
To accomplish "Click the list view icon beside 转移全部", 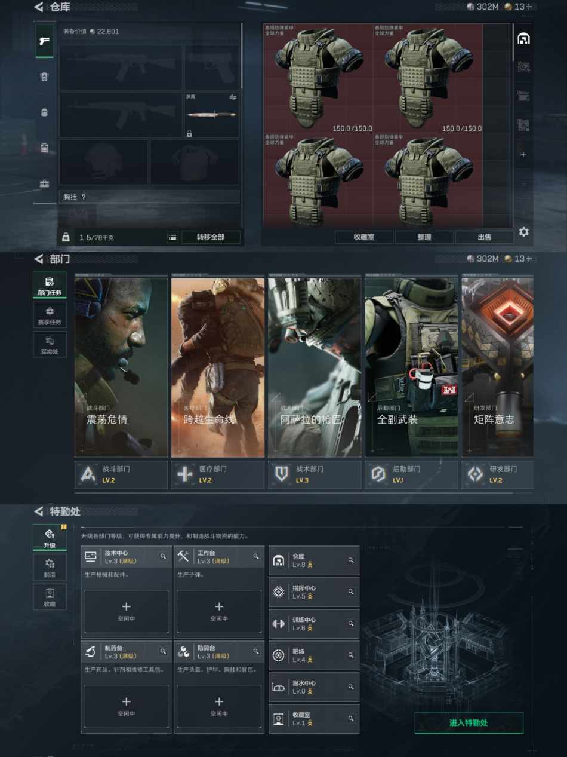I will 172,237.
